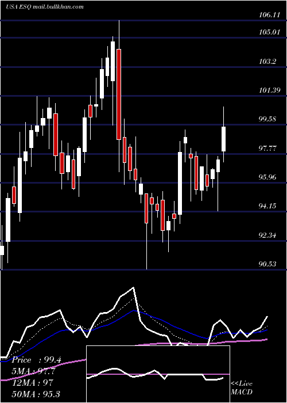Click the 105.01 price level label
Image resolution: width=287 pixels, height=403 pixels.
[x=269, y=32]
